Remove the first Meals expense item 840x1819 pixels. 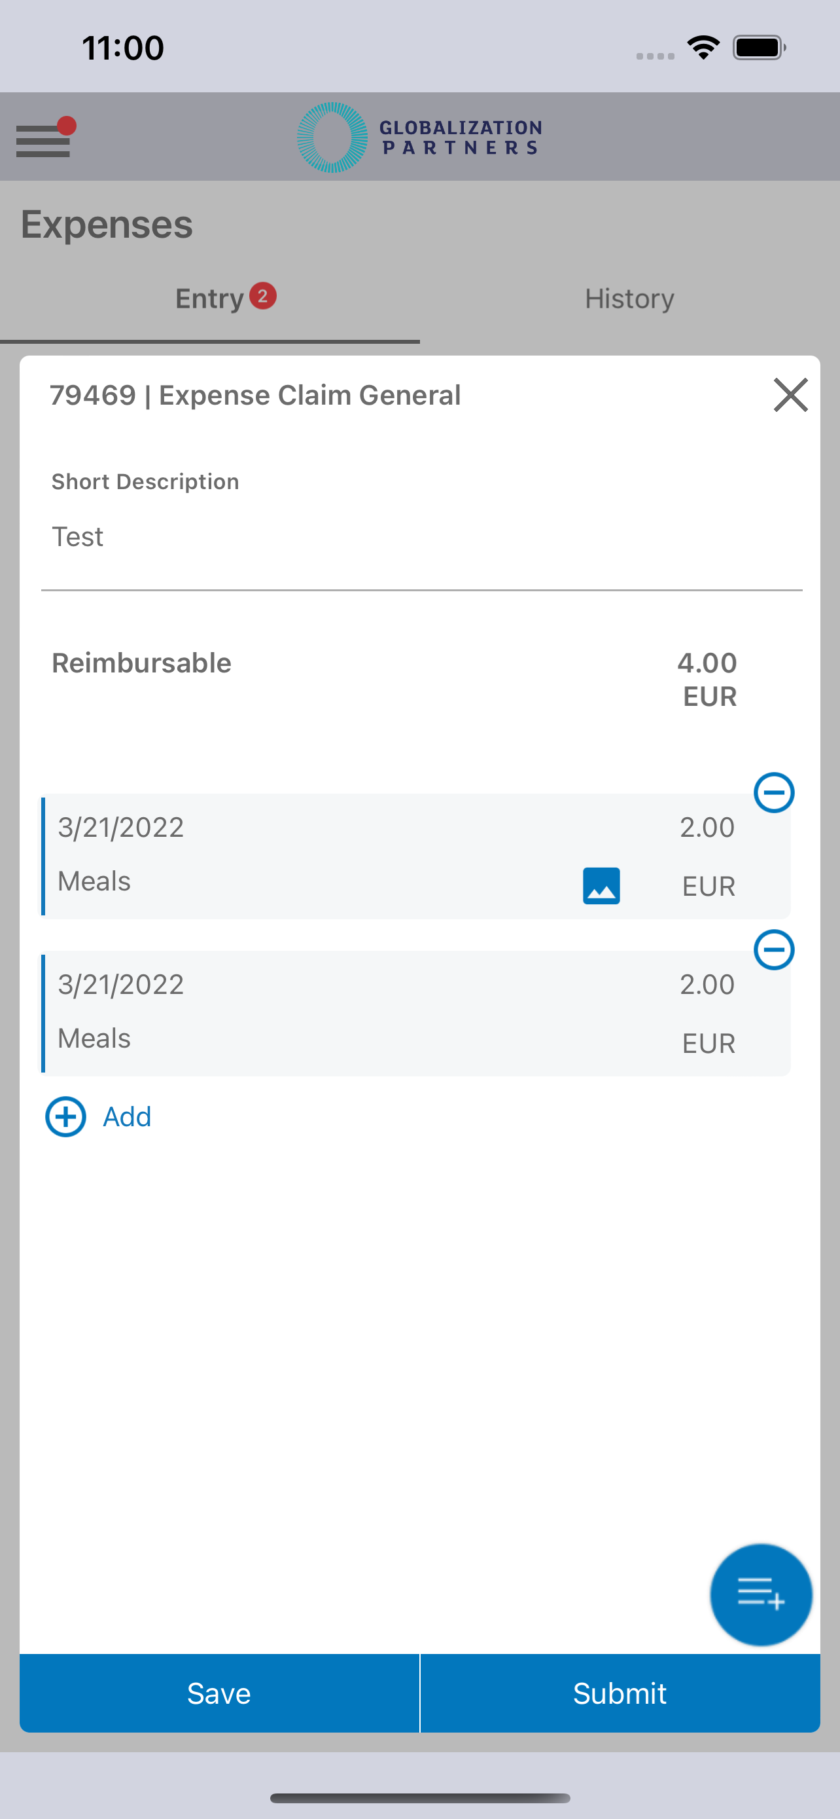tap(774, 792)
